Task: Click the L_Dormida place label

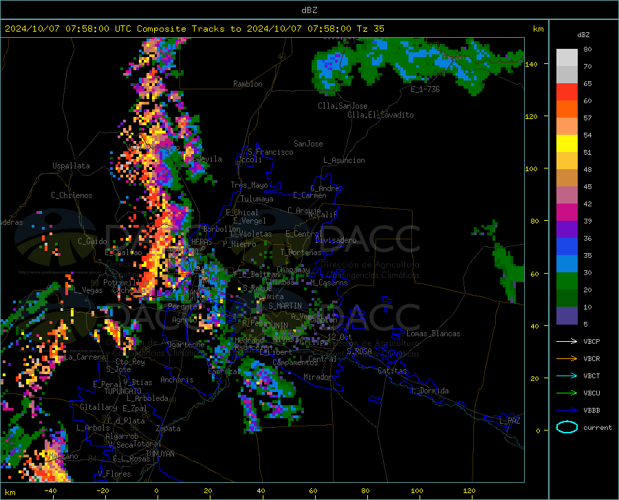Action: [429, 391]
